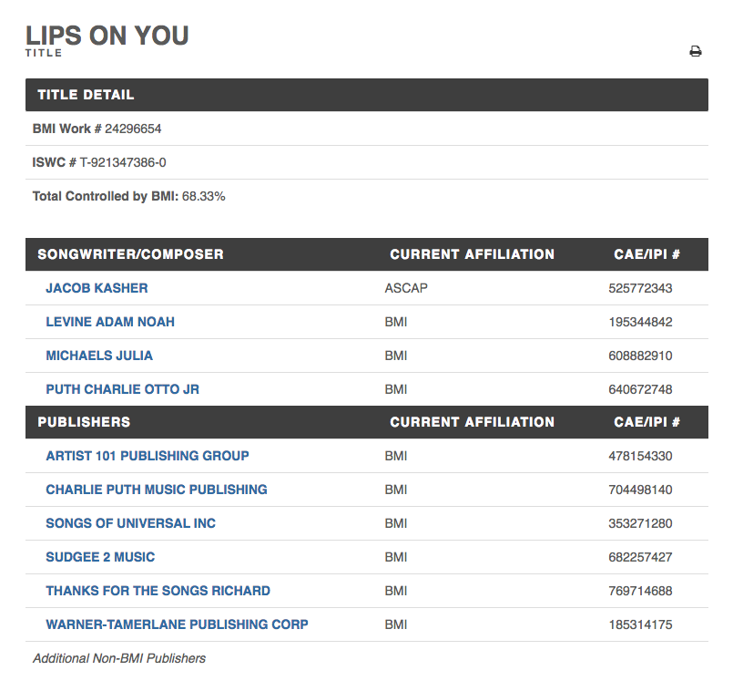Visit Warner-Tamerlane Publishing Corp page

(177, 624)
